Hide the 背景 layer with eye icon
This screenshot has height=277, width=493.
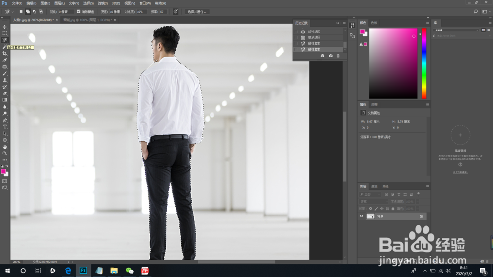click(361, 216)
